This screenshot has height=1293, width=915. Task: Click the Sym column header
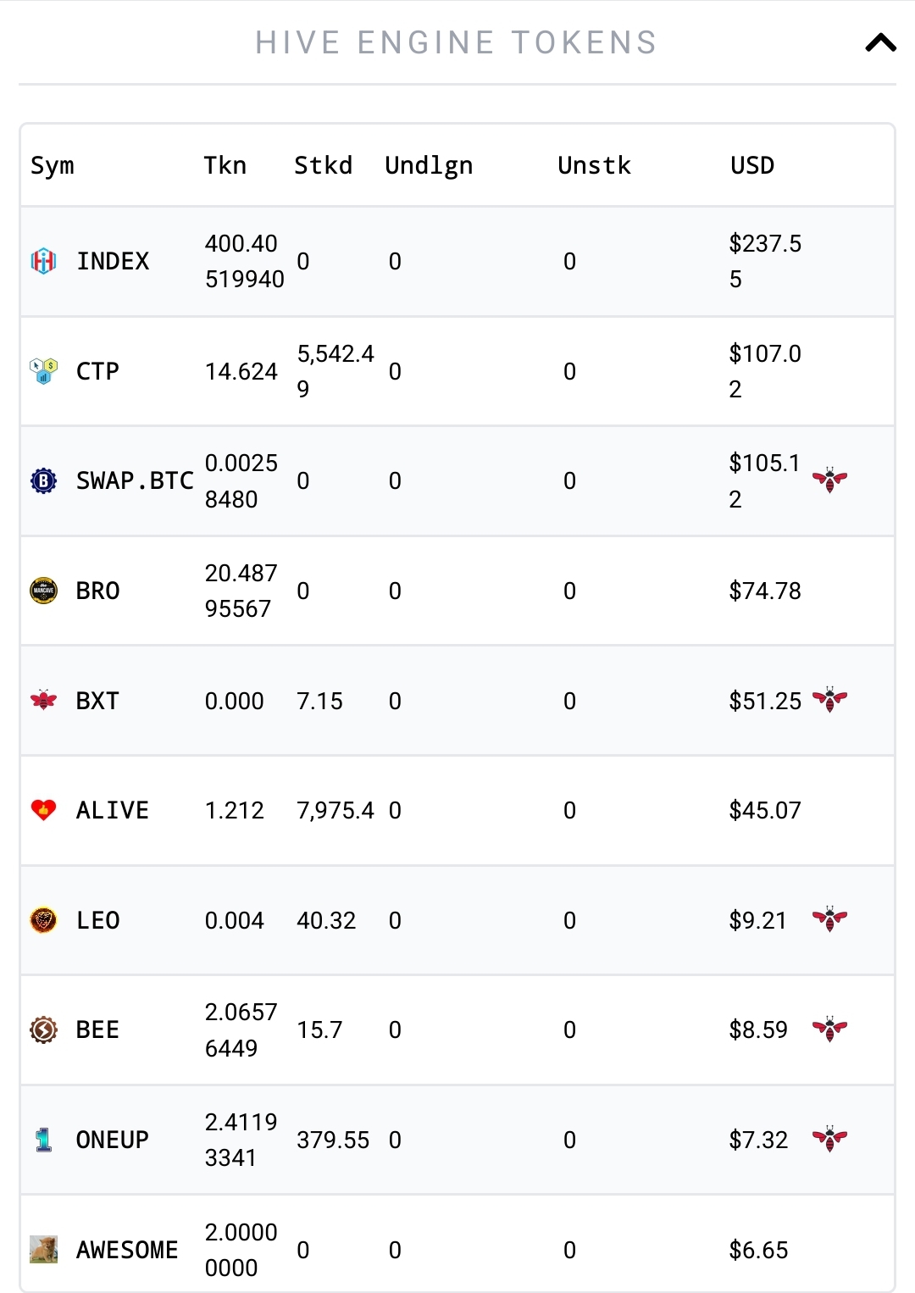[x=53, y=166]
